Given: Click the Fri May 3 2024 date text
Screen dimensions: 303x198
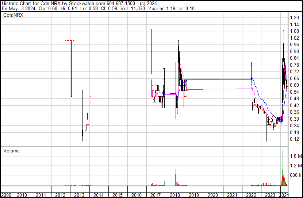Looking at the screenshot, I should [19, 8].
